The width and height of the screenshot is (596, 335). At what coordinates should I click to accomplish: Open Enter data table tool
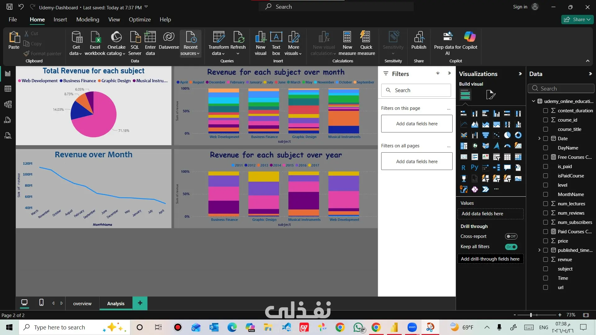coord(150,43)
